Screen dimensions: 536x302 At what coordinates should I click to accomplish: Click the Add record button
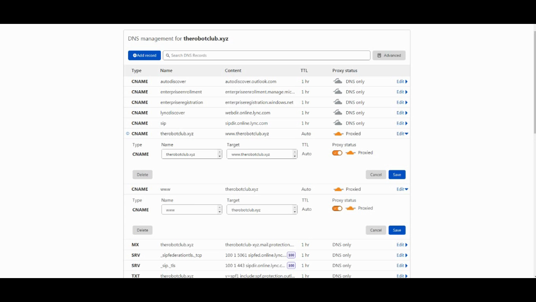(x=144, y=55)
